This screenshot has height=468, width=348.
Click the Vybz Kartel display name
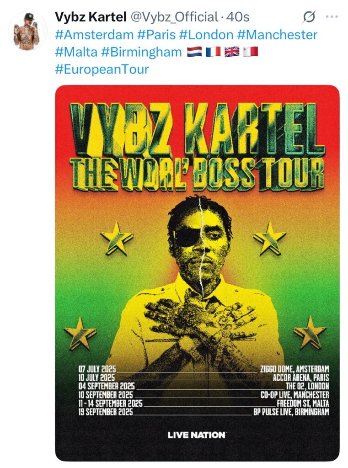point(91,17)
